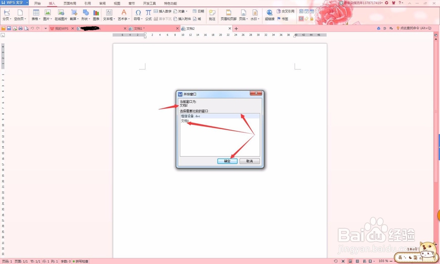Open the 开发工具 ribbon tab

tap(149, 4)
